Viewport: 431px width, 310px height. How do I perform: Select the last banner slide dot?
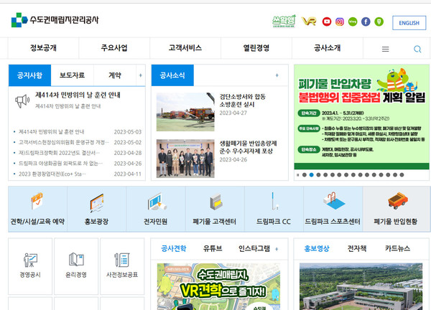click(402, 175)
